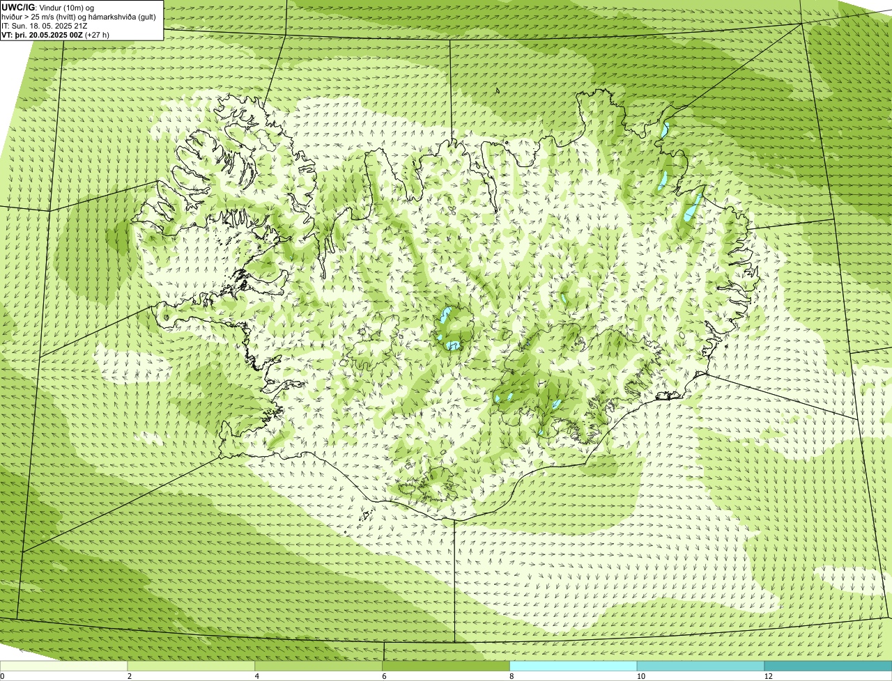
Task: Click the "10" label under the color scale
Action: pyautogui.click(x=640, y=676)
